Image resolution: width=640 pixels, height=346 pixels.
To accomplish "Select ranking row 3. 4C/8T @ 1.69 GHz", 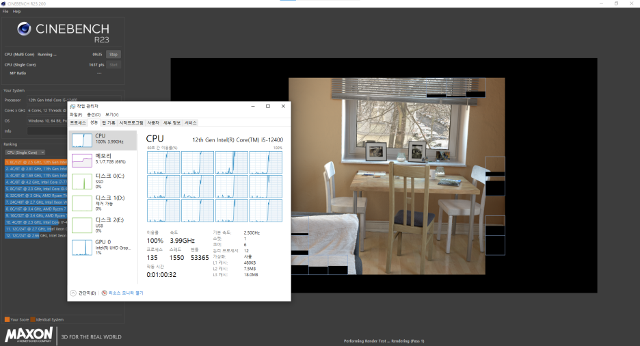I will (x=36, y=176).
